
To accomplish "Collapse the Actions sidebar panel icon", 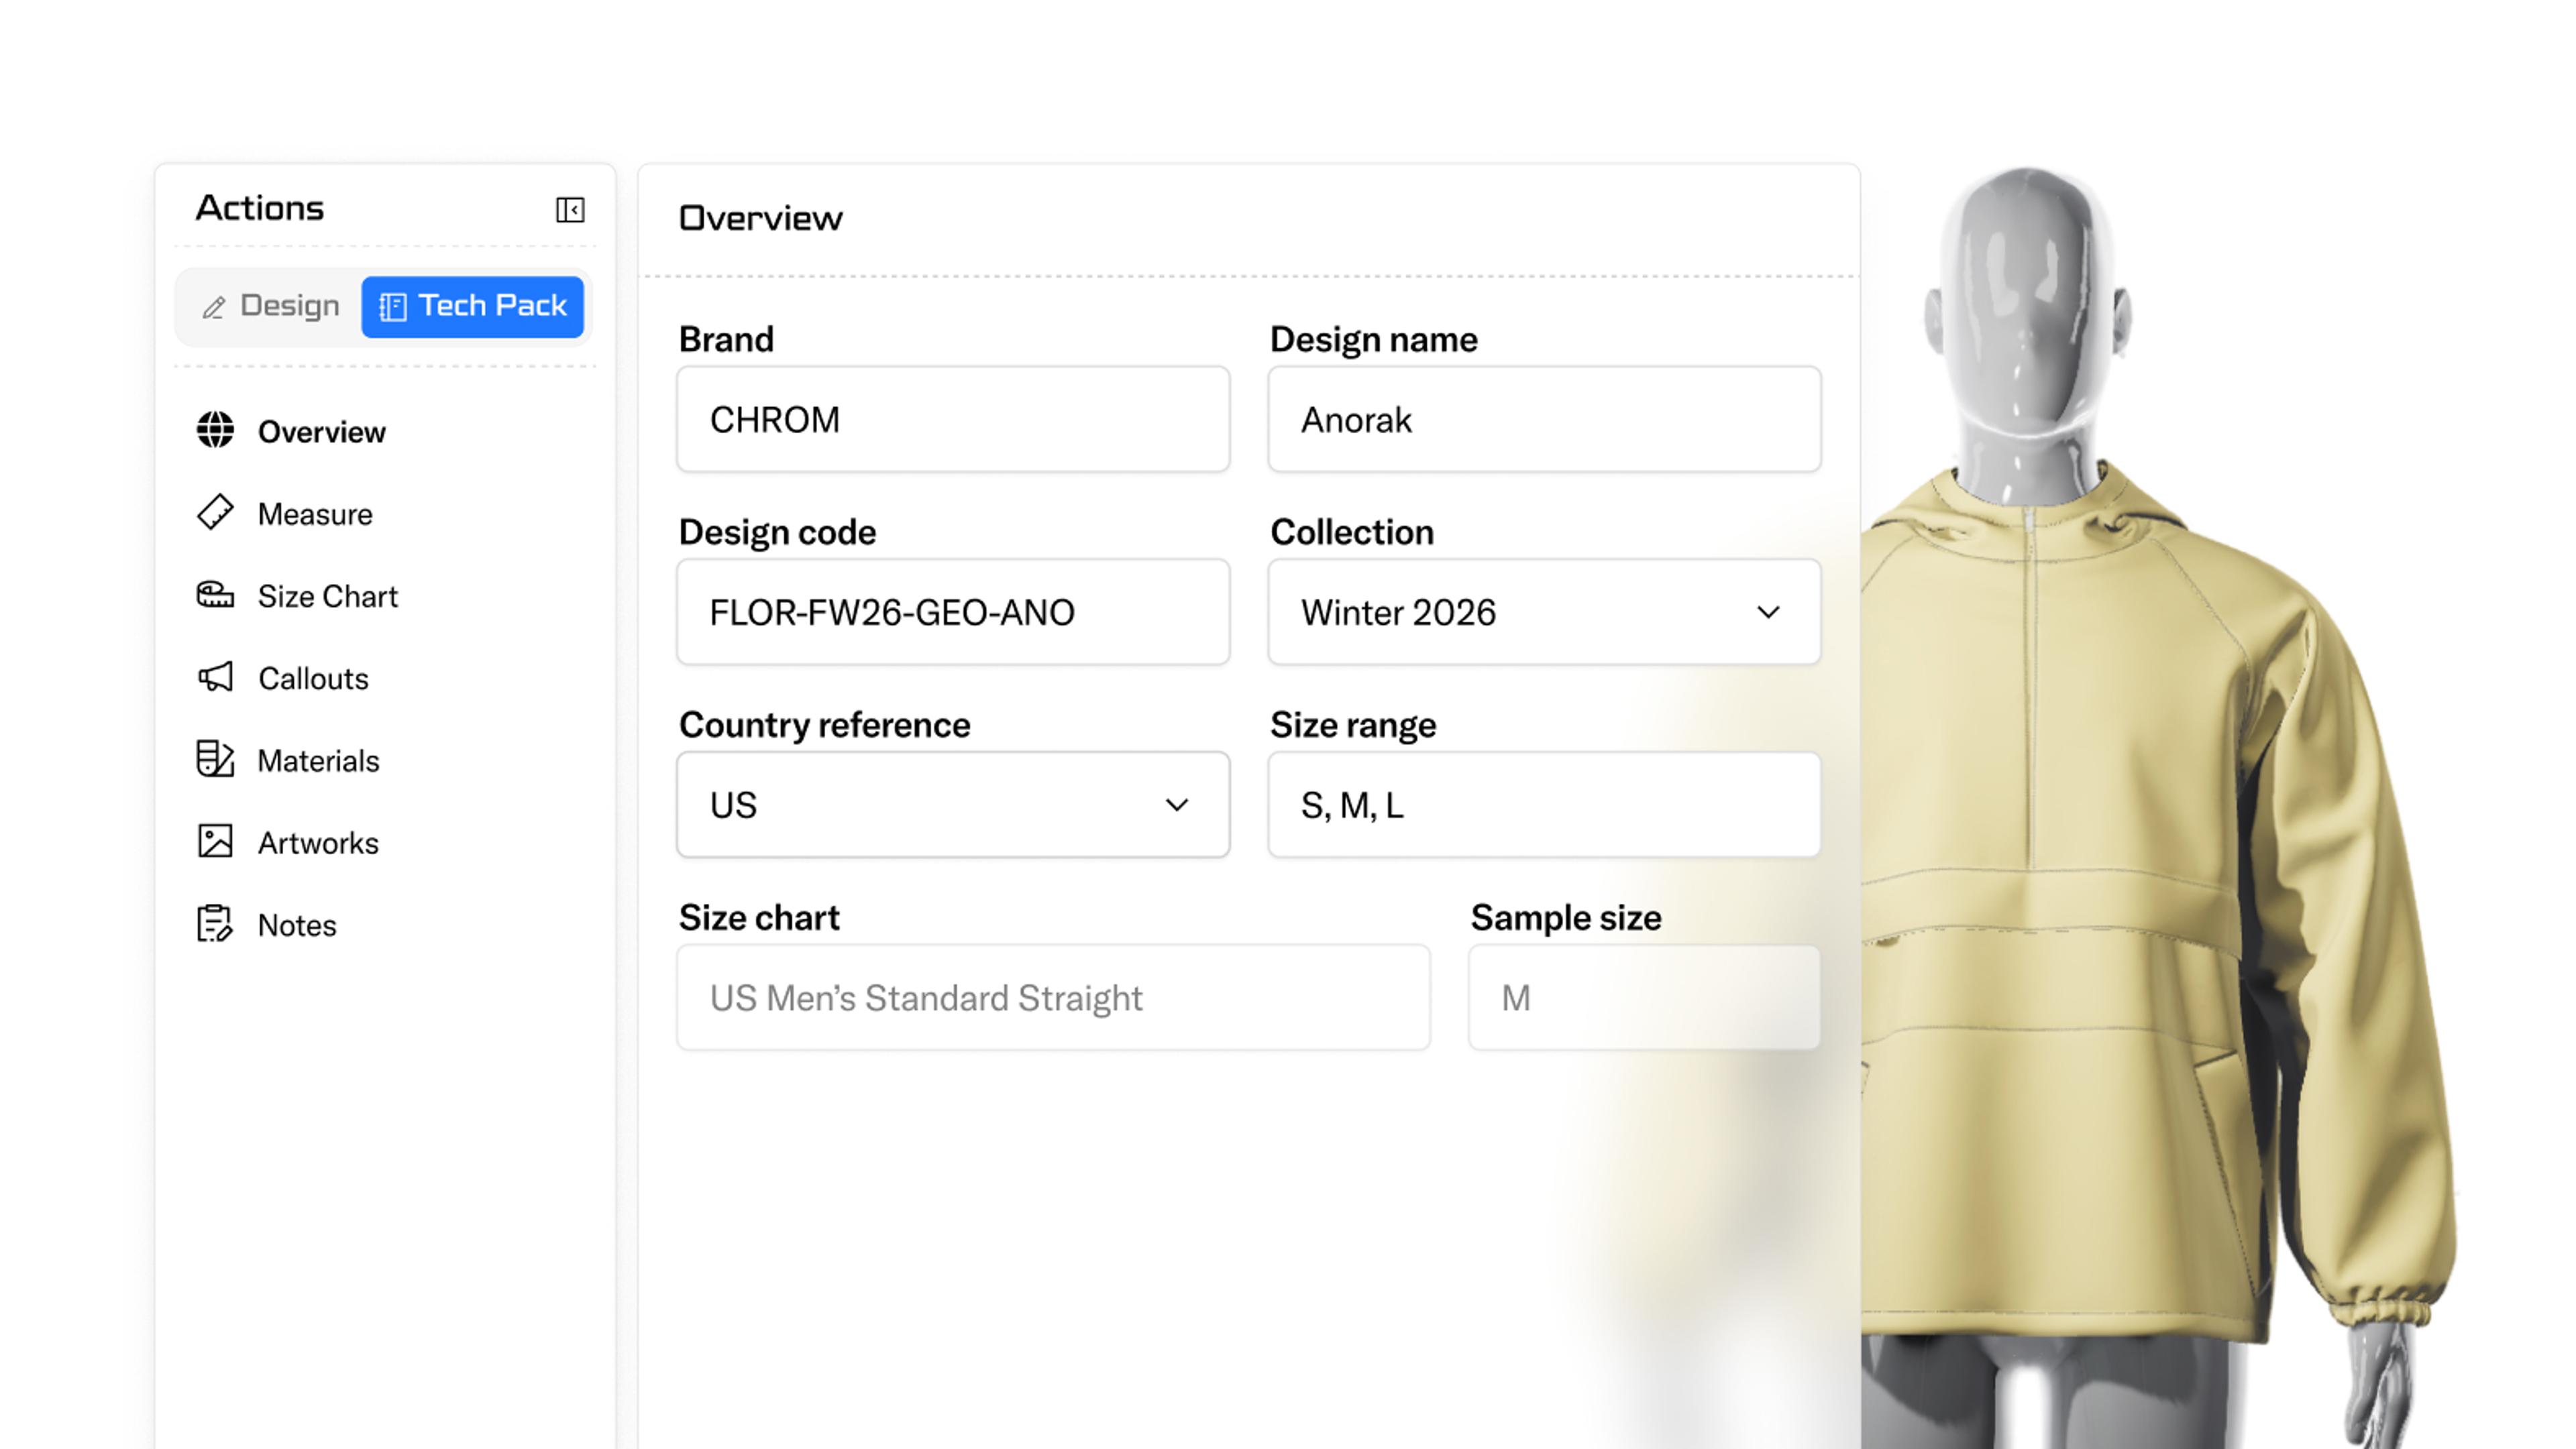I will (570, 210).
